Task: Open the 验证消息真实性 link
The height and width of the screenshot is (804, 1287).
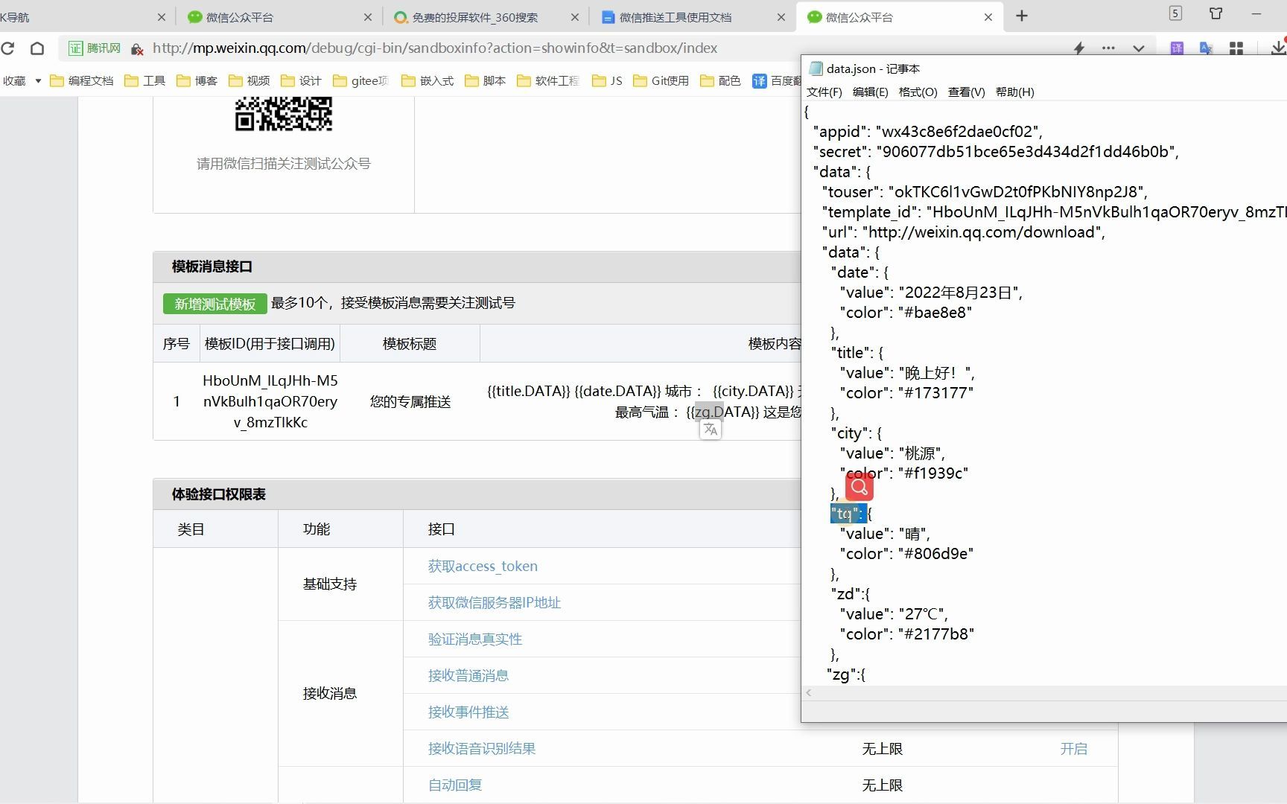Action: pos(475,639)
